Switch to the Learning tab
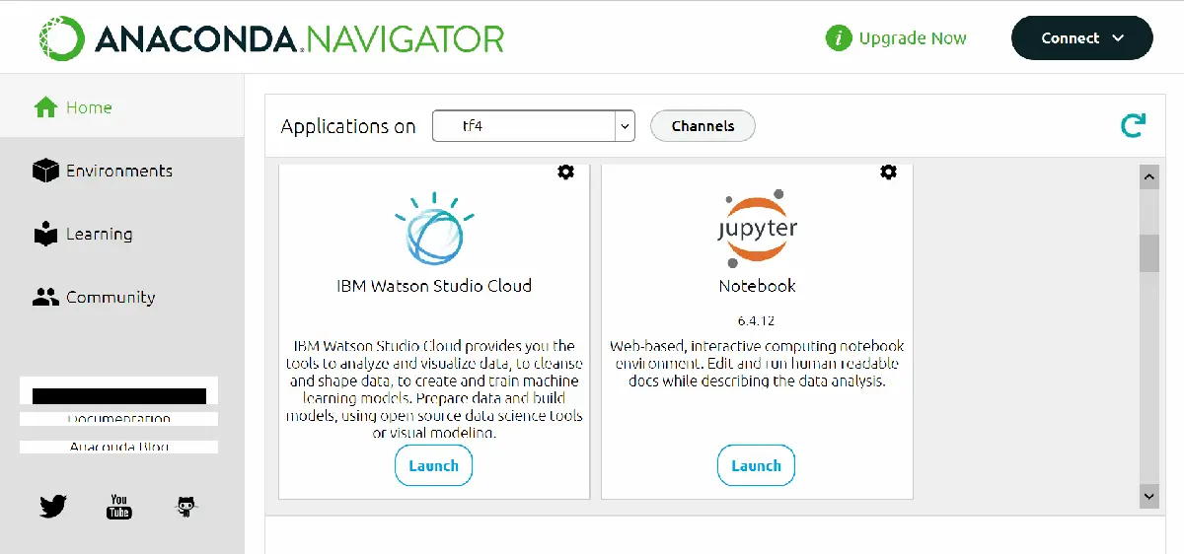 [122, 234]
